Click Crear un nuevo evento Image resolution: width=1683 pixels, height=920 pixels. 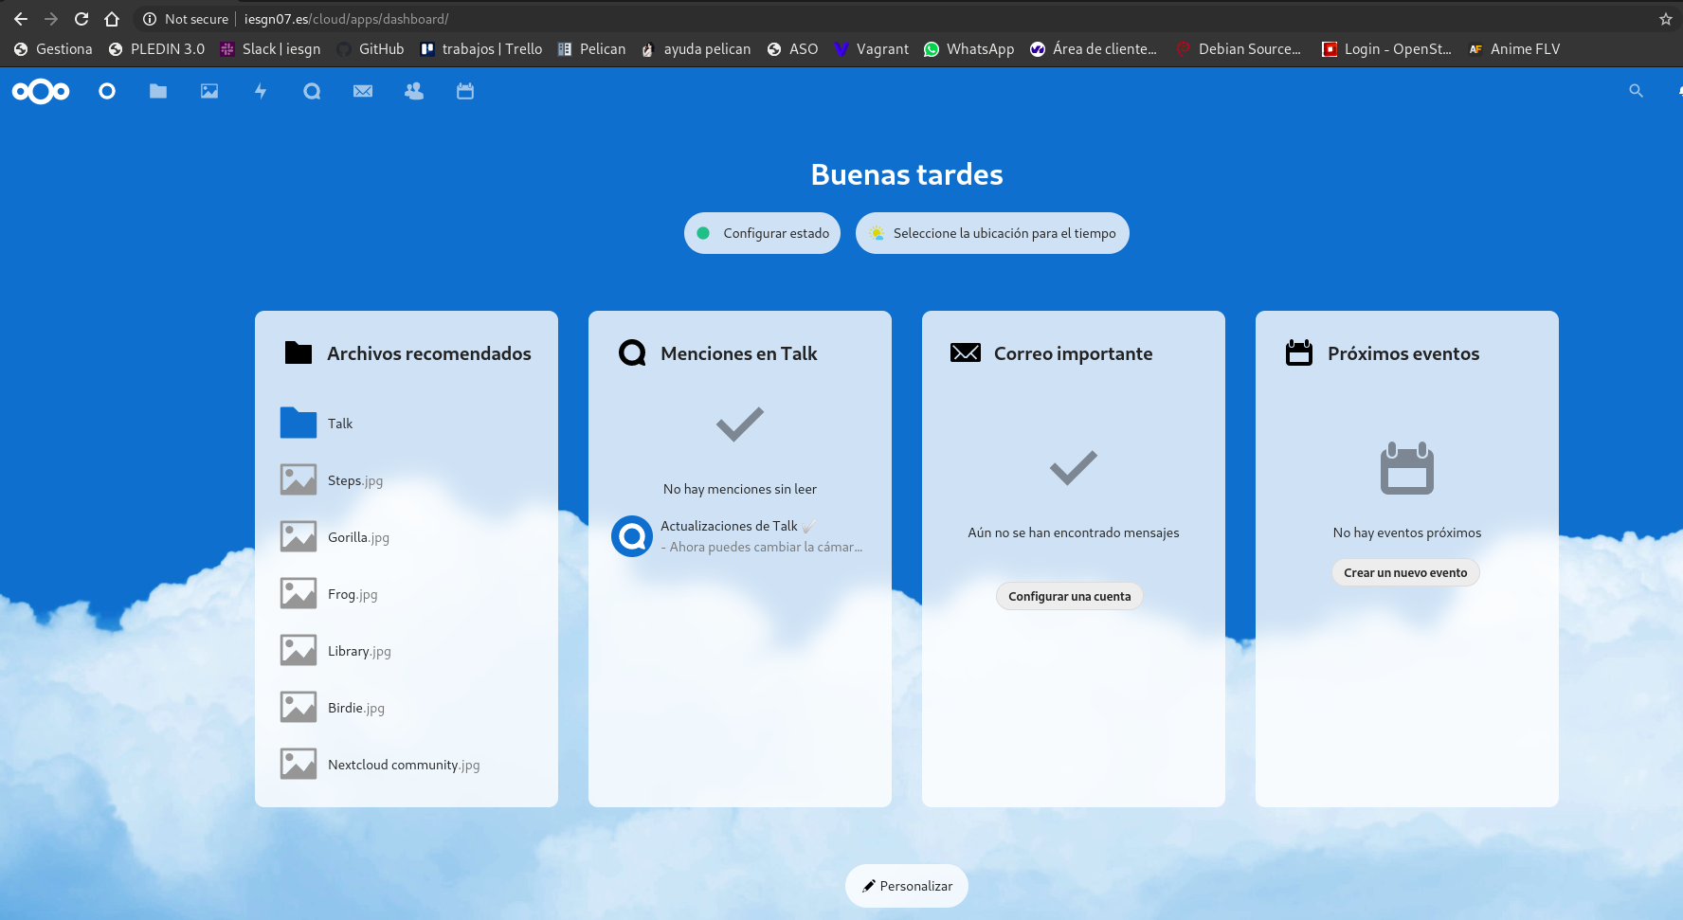point(1405,572)
